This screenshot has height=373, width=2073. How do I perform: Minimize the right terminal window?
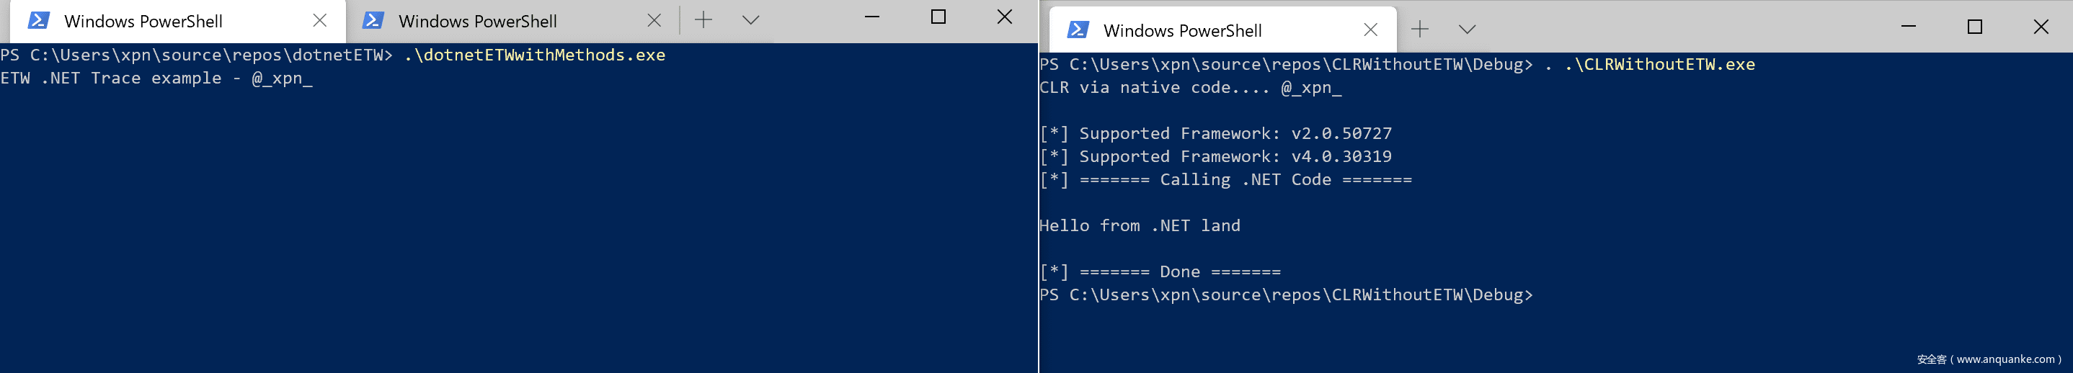(1908, 27)
